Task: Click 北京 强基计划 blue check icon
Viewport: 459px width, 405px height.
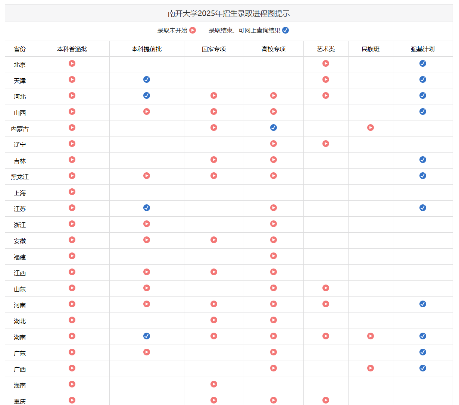Action: point(423,63)
